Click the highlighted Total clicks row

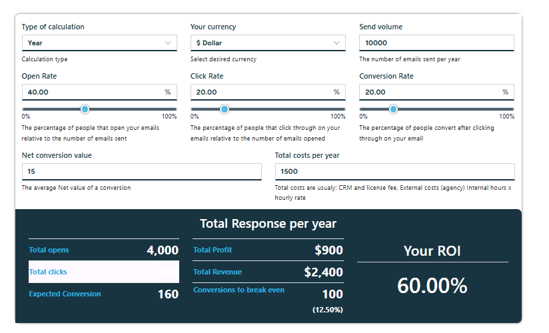pyautogui.click(x=103, y=272)
